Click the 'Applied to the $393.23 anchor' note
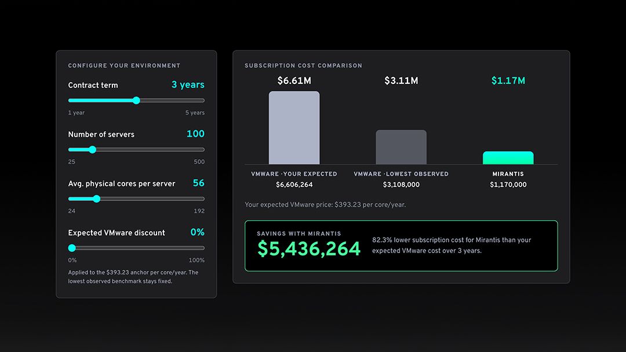 click(x=133, y=277)
